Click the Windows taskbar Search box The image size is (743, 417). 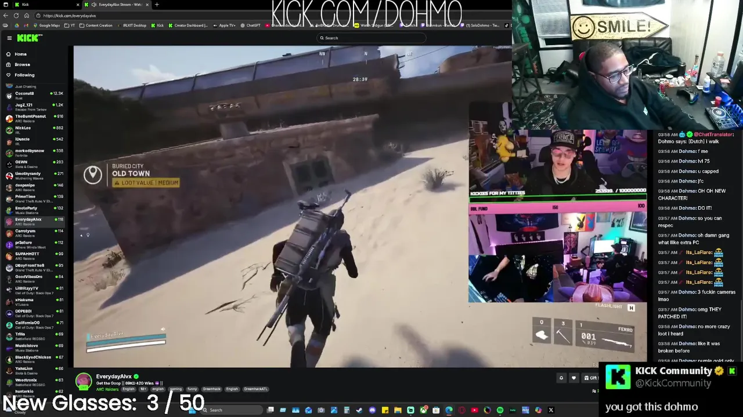[x=232, y=410]
